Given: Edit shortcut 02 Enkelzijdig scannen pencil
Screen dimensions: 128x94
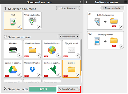Looking at the screenshot, I should [121, 47].
